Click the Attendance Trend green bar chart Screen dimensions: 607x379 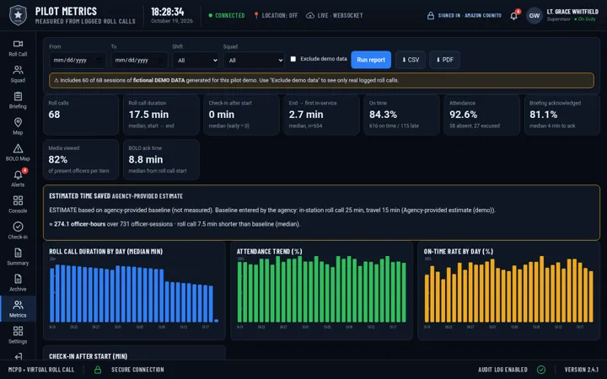(322, 291)
